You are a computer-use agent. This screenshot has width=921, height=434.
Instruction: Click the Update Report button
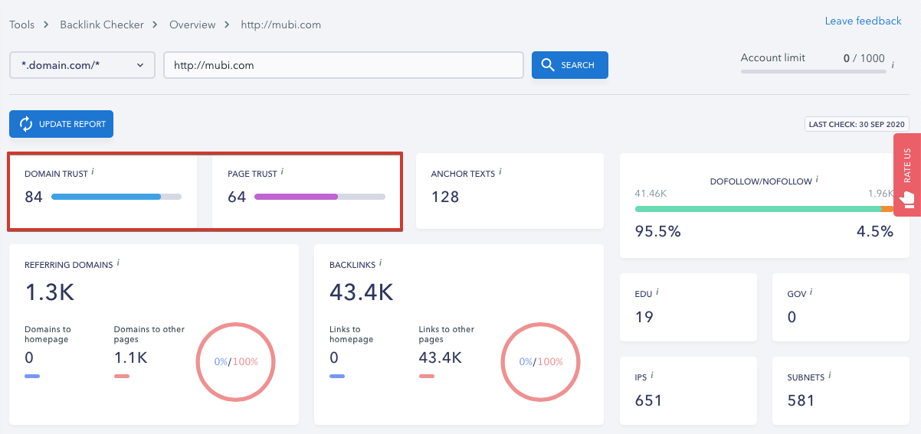click(61, 124)
